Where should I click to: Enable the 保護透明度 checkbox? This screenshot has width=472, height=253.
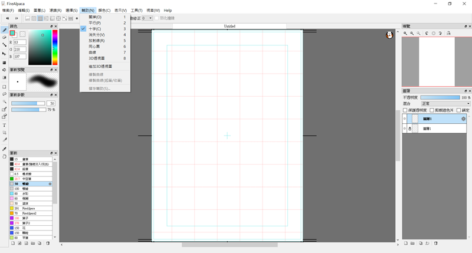405,110
